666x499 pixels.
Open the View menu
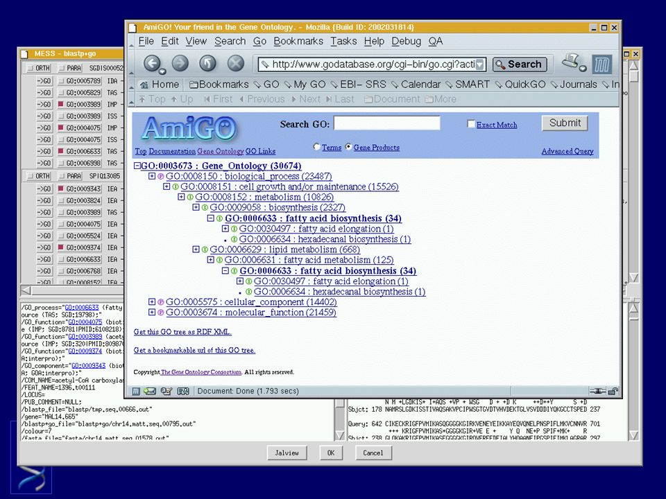(x=196, y=41)
